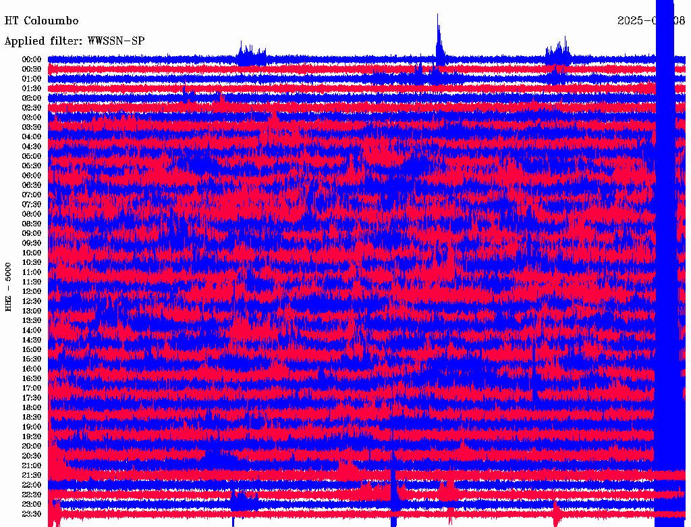Image resolution: width=691 pixels, height=527 pixels.
Task: Select the 23:30 time label
Action: [32, 514]
